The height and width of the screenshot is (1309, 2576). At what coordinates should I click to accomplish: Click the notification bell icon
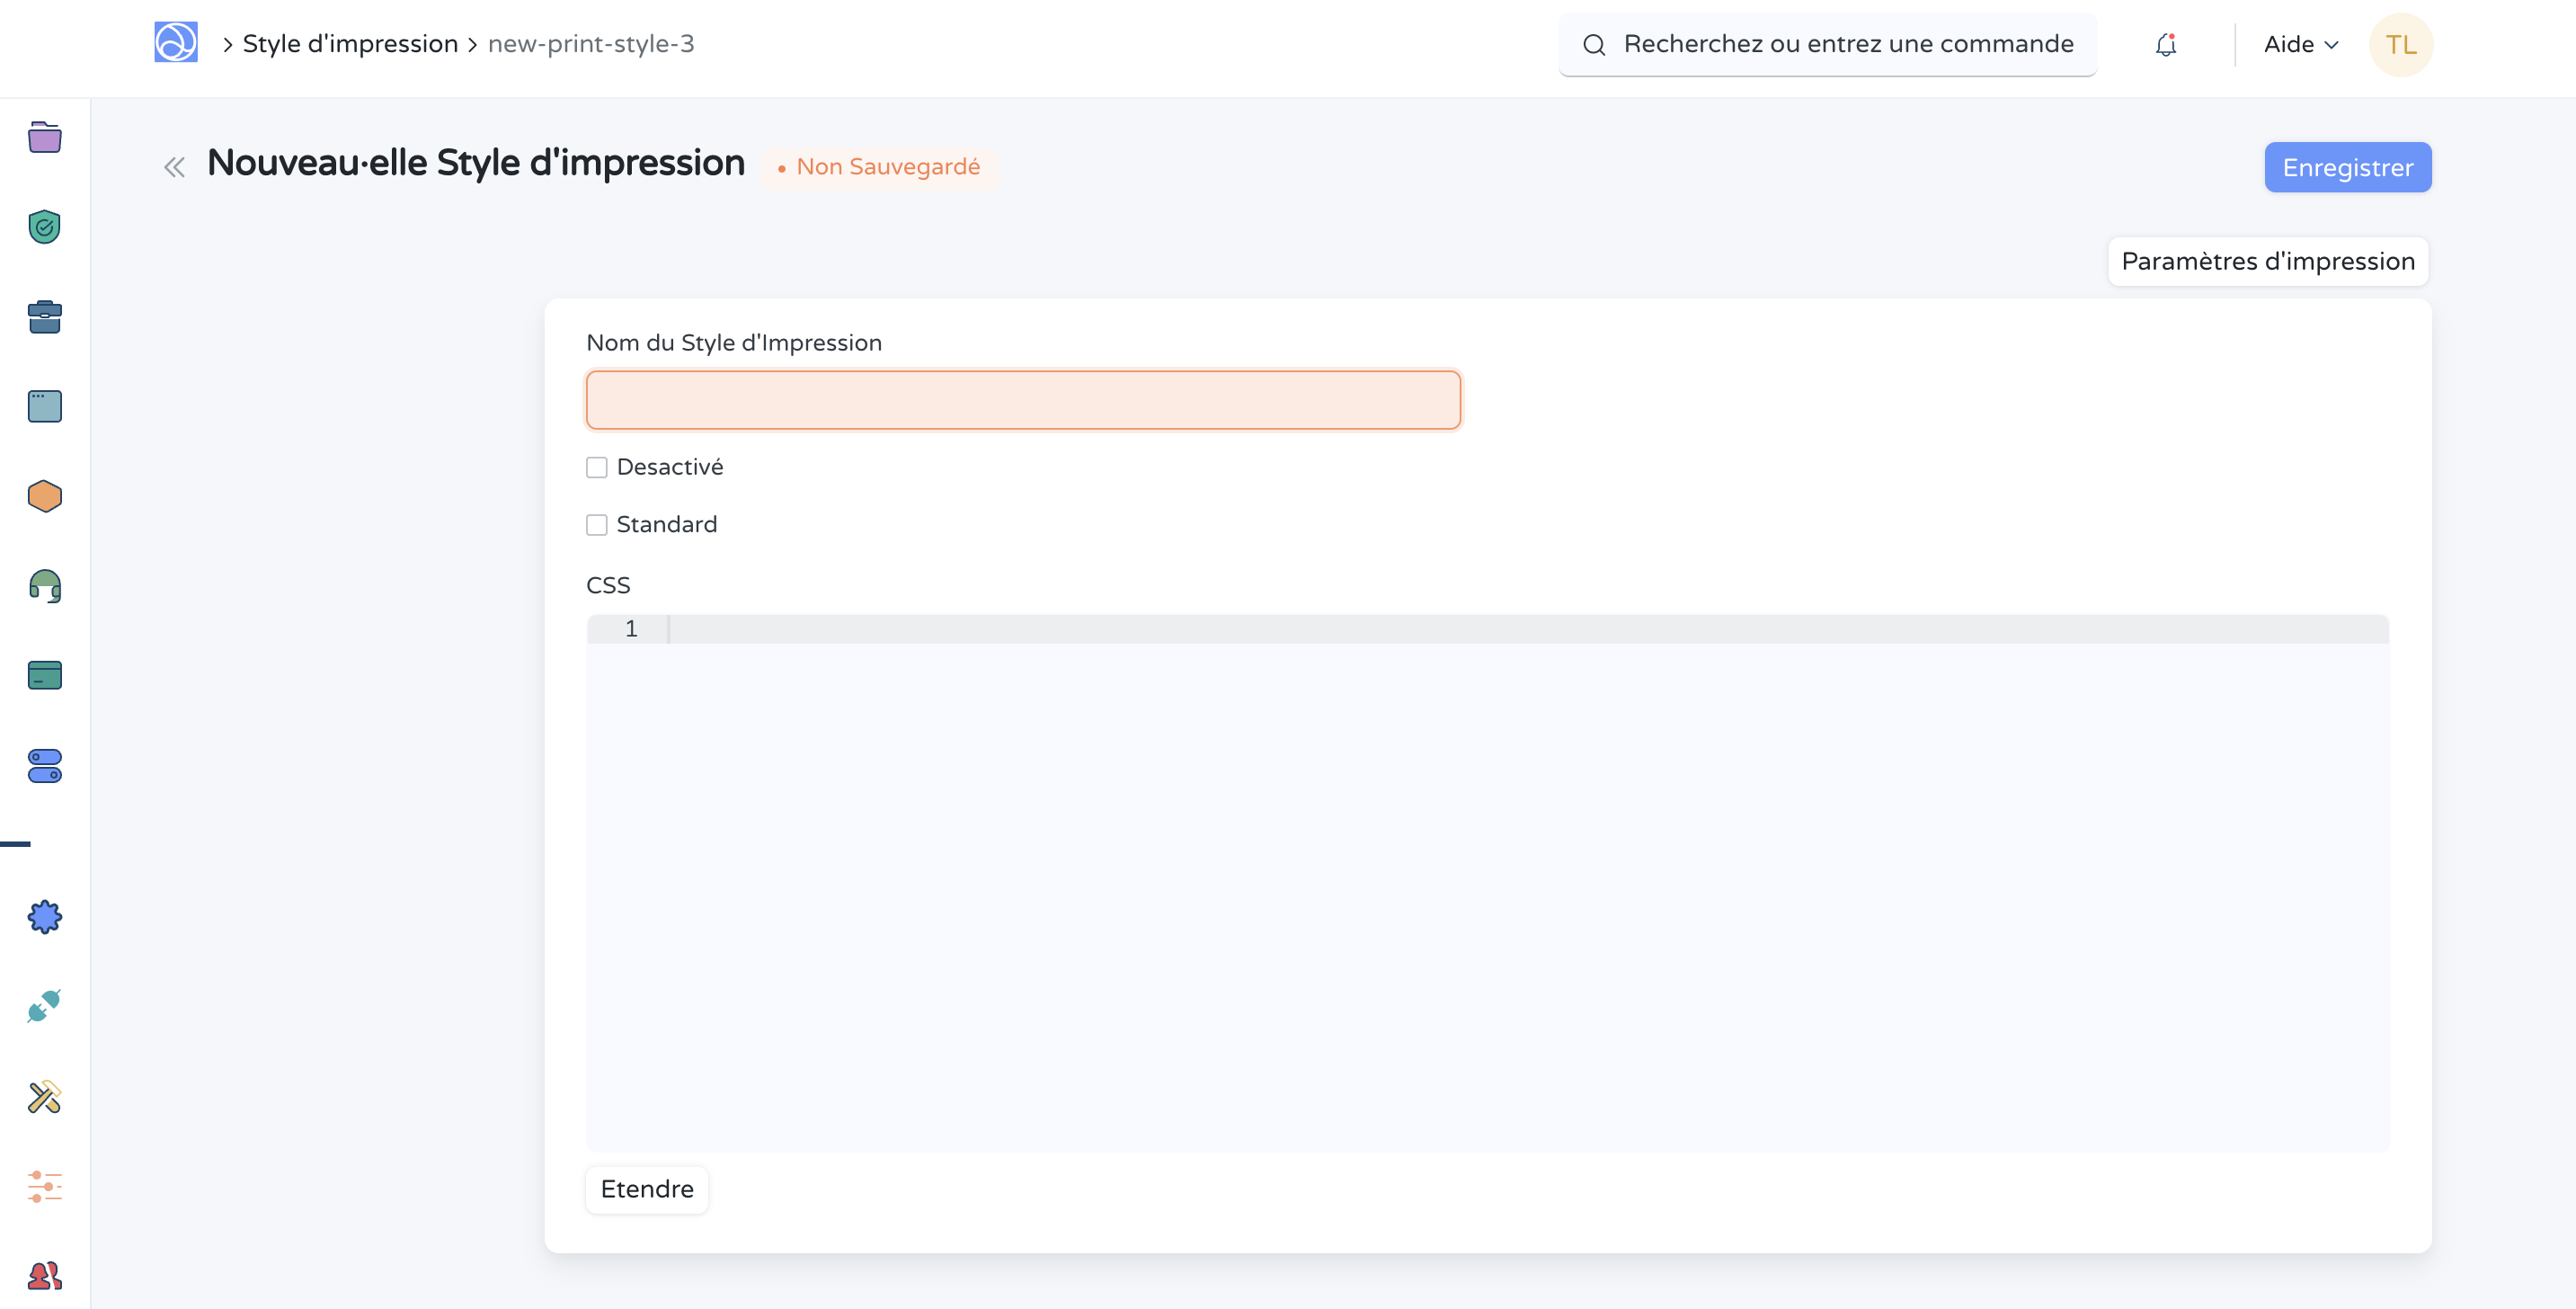click(x=2166, y=45)
